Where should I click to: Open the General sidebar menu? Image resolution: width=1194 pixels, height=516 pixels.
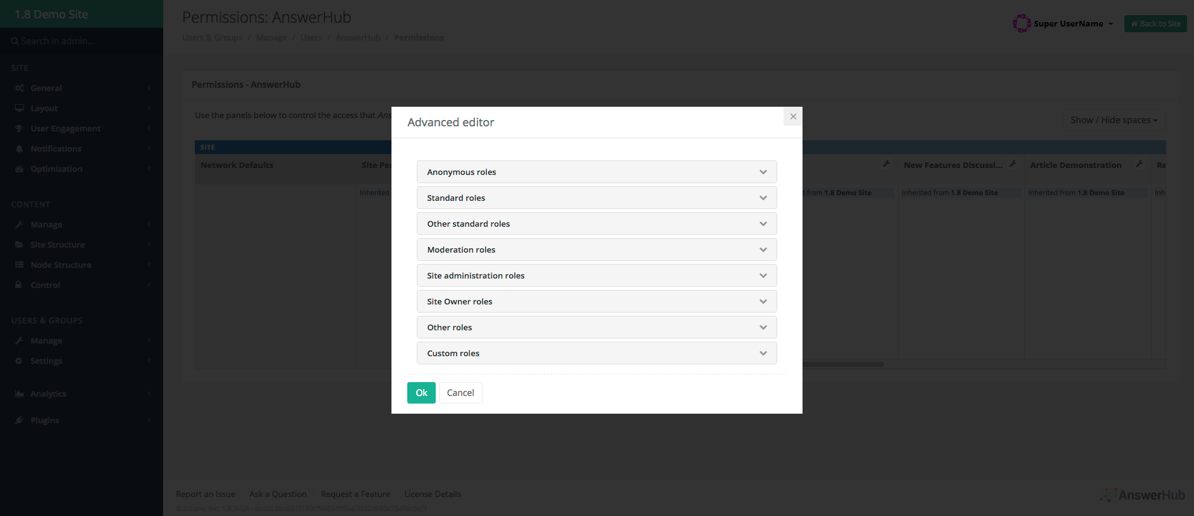click(x=82, y=88)
